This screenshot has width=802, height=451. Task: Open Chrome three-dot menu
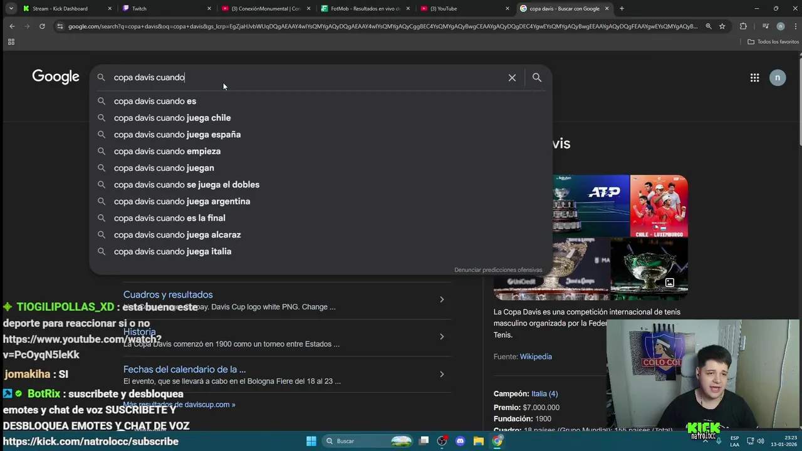(794, 26)
